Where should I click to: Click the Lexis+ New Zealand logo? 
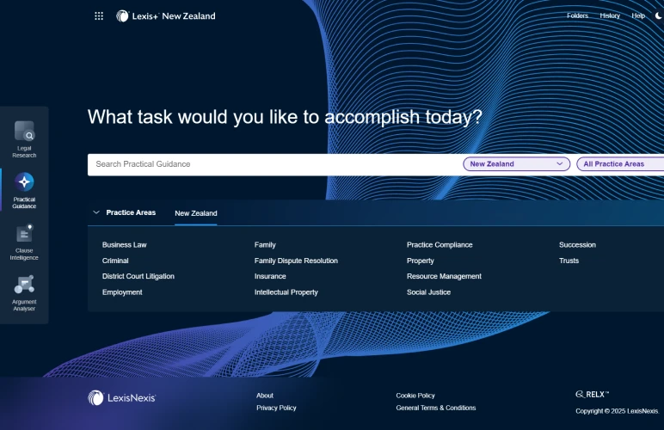point(166,16)
